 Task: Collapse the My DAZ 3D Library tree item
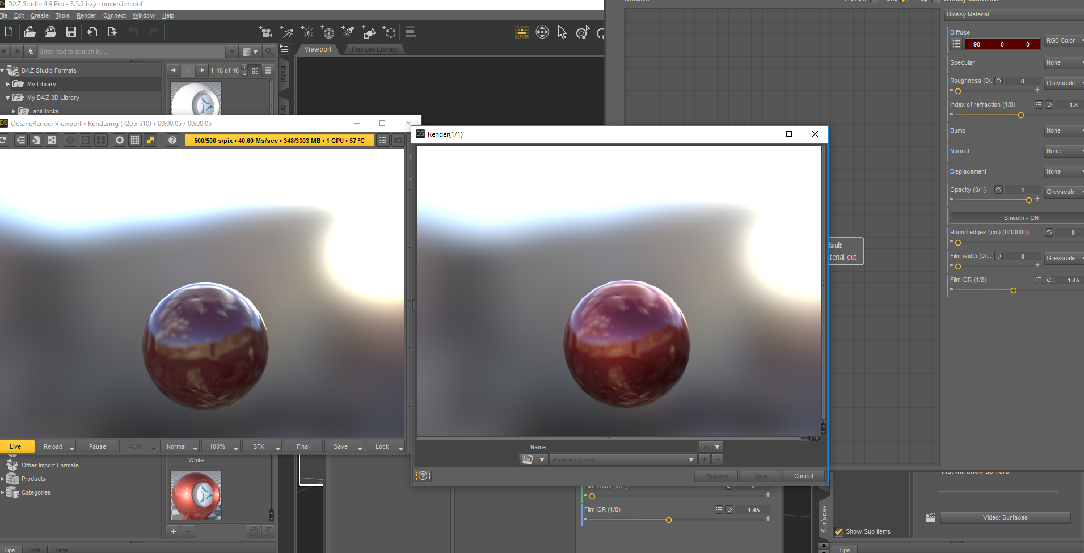click(x=8, y=98)
